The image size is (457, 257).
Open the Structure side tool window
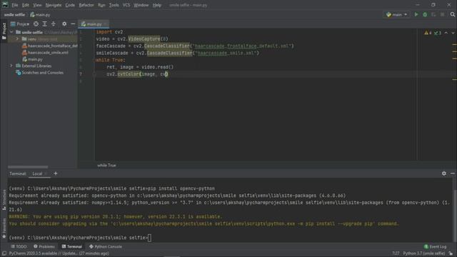(x=4, y=200)
